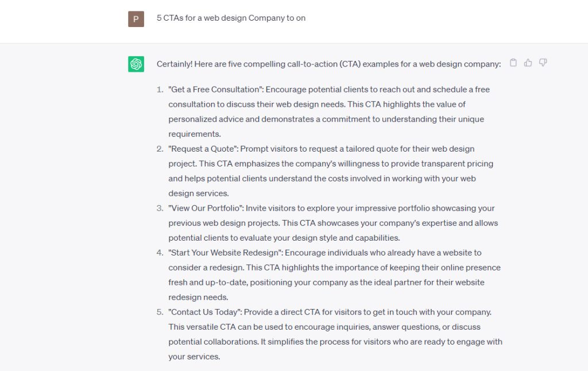588x371 pixels.
Task: Click the green ChatGPT logo avatar
Action: (x=136, y=64)
